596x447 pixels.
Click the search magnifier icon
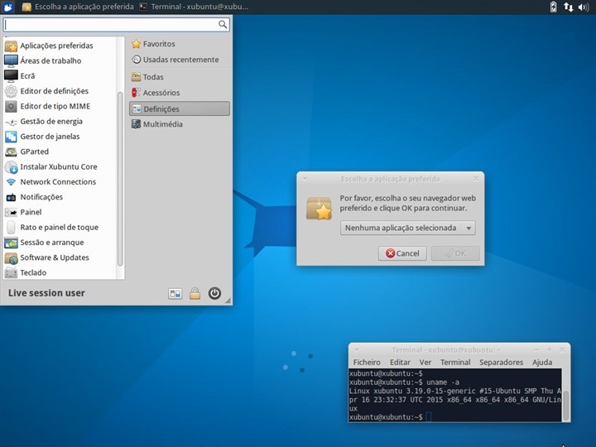click(x=223, y=25)
